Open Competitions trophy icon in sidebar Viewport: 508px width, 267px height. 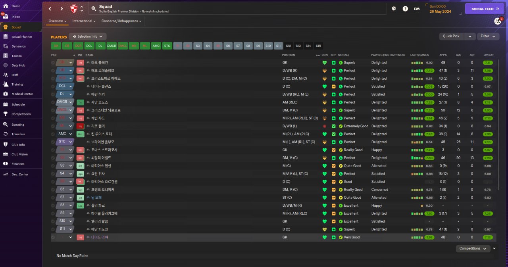6,114
